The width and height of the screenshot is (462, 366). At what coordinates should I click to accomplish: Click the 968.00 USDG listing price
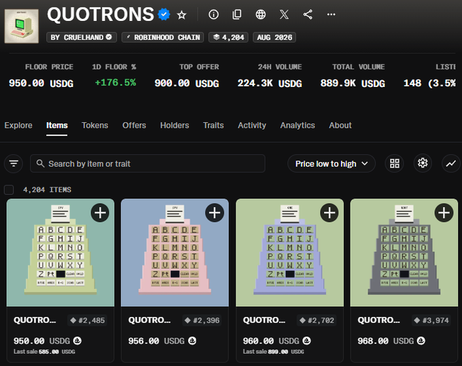[386, 341]
